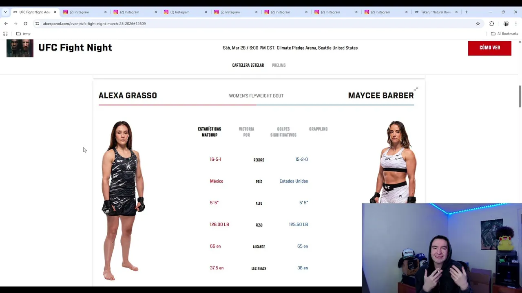The height and width of the screenshot is (293, 522).
Task: Click the page vertical scrollbar thumb
Action: coord(520,96)
